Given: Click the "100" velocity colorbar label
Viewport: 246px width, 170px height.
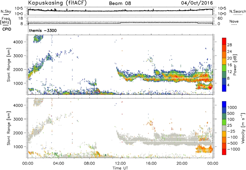Looking at the screenshot, I should [x=232, y=119].
